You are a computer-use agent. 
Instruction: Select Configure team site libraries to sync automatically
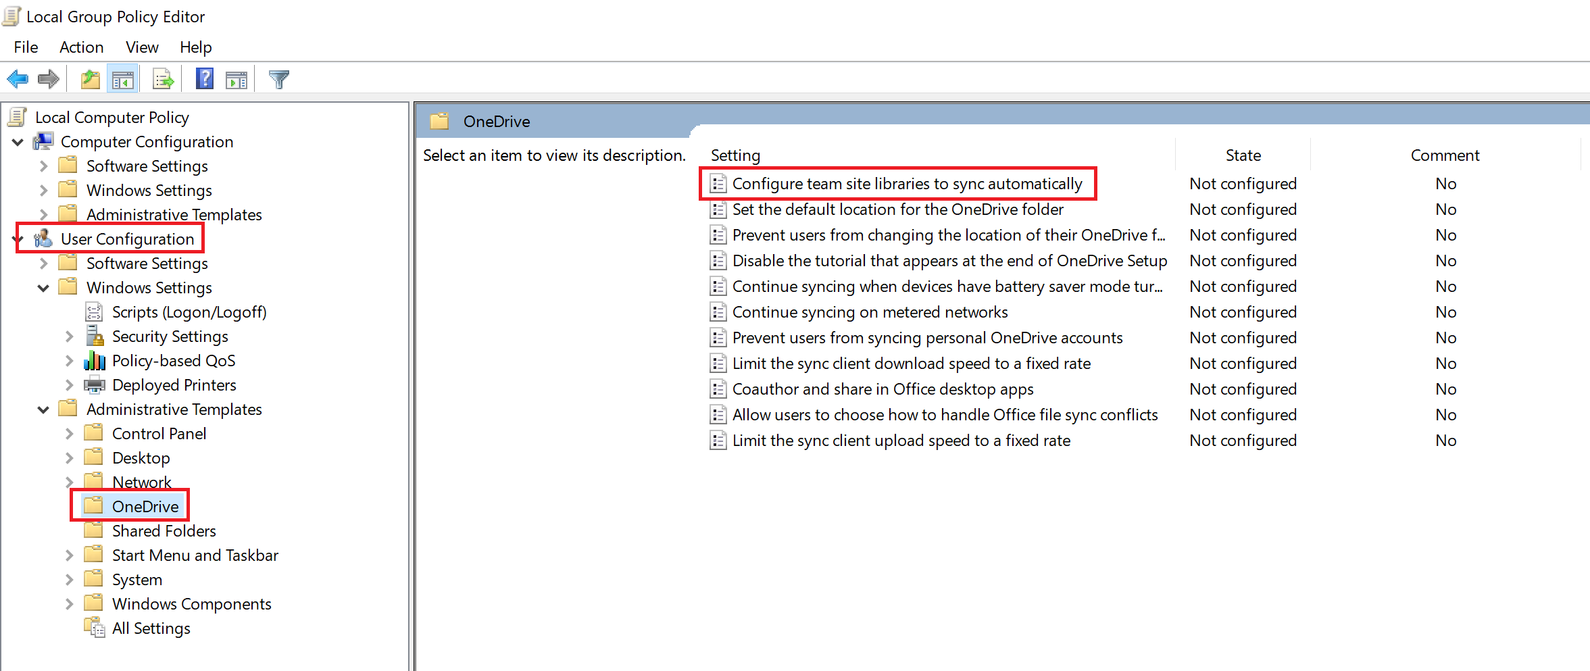[x=908, y=184]
